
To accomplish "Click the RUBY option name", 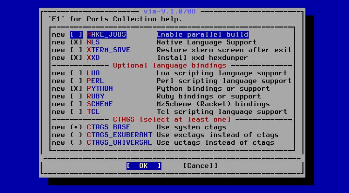I will [95, 96].
